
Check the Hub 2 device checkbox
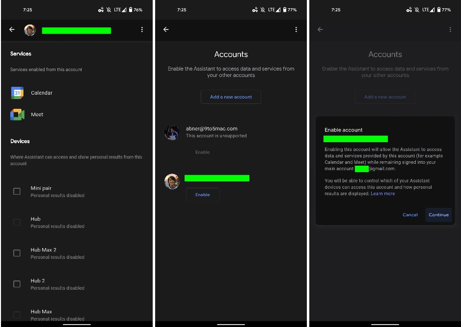pos(17,284)
